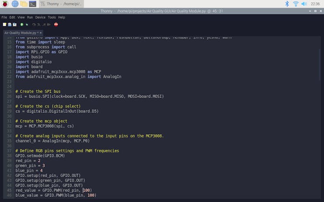
Task: Open a file using the toolbar icon
Action: (x=10, y=24)
